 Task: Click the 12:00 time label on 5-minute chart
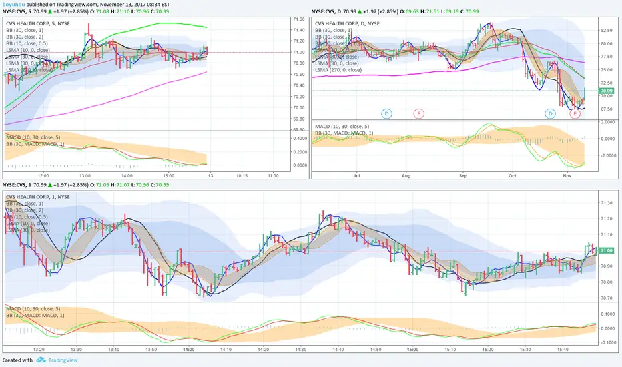click(x=43, y=175)
